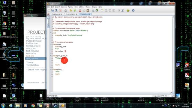The height and width of the screenshot is (108, 192).
Task: Click the Paste clipboard icon
Action: [88, 10]
